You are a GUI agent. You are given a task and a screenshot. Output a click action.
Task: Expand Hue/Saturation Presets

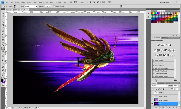154,68
